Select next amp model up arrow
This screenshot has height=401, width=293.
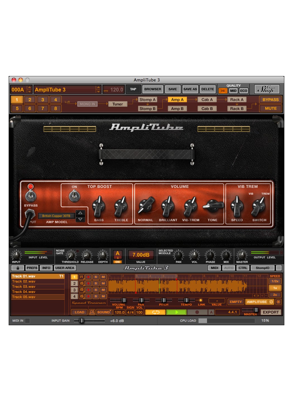(80, 213)
